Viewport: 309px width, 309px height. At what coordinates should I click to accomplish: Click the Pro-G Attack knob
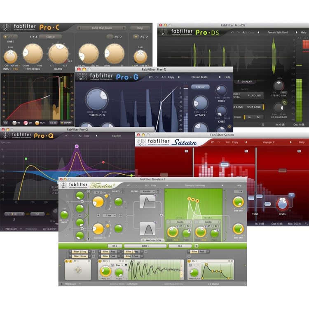click(x=200, y=103)
